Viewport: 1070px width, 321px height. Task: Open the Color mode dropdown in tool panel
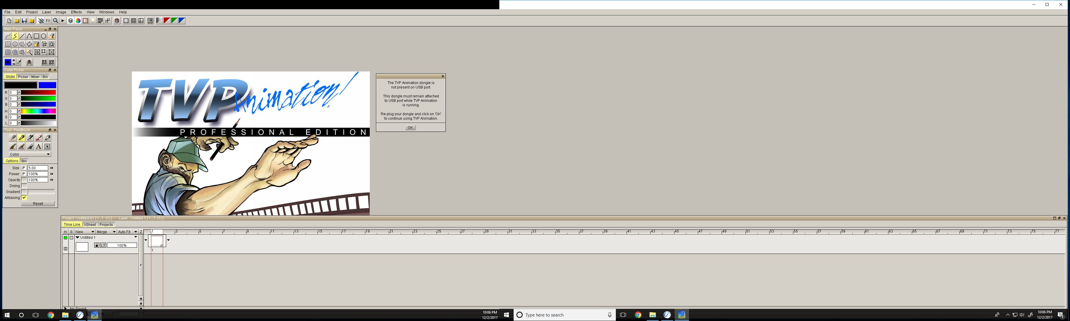(x=30, y=155)
